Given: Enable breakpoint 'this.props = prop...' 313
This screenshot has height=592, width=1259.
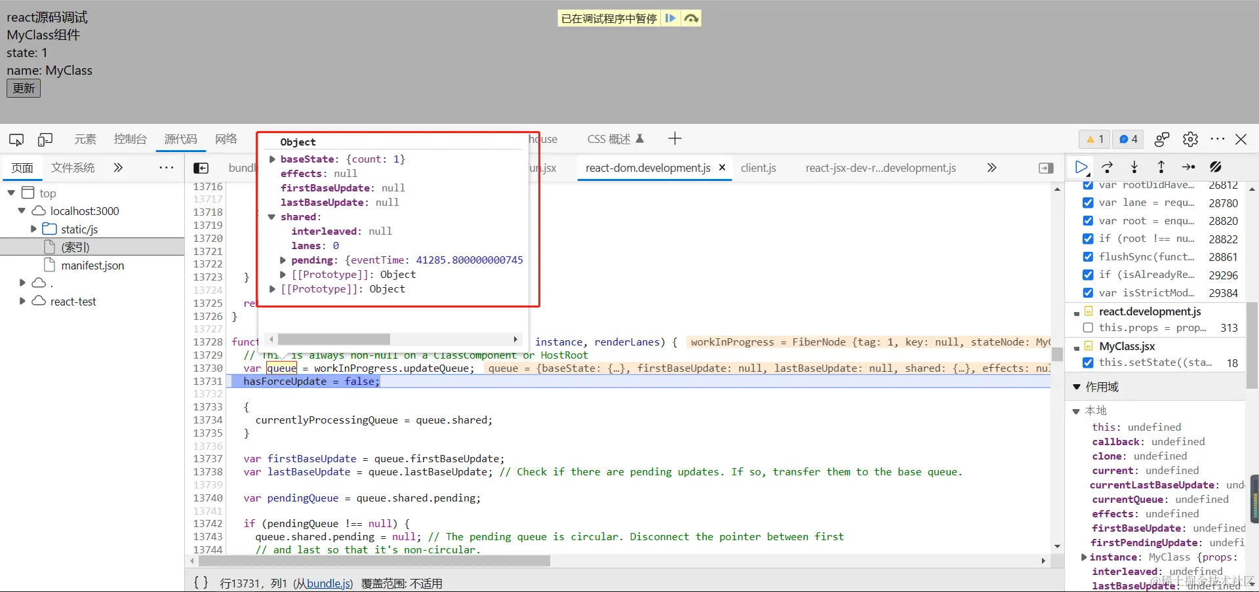Looking at the screenshot, I should (1088, 328).
